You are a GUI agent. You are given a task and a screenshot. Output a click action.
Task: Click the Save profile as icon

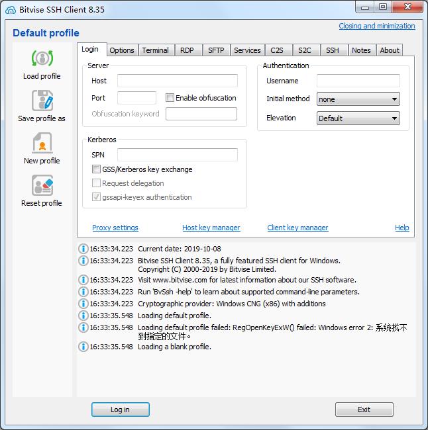point(42,101)
